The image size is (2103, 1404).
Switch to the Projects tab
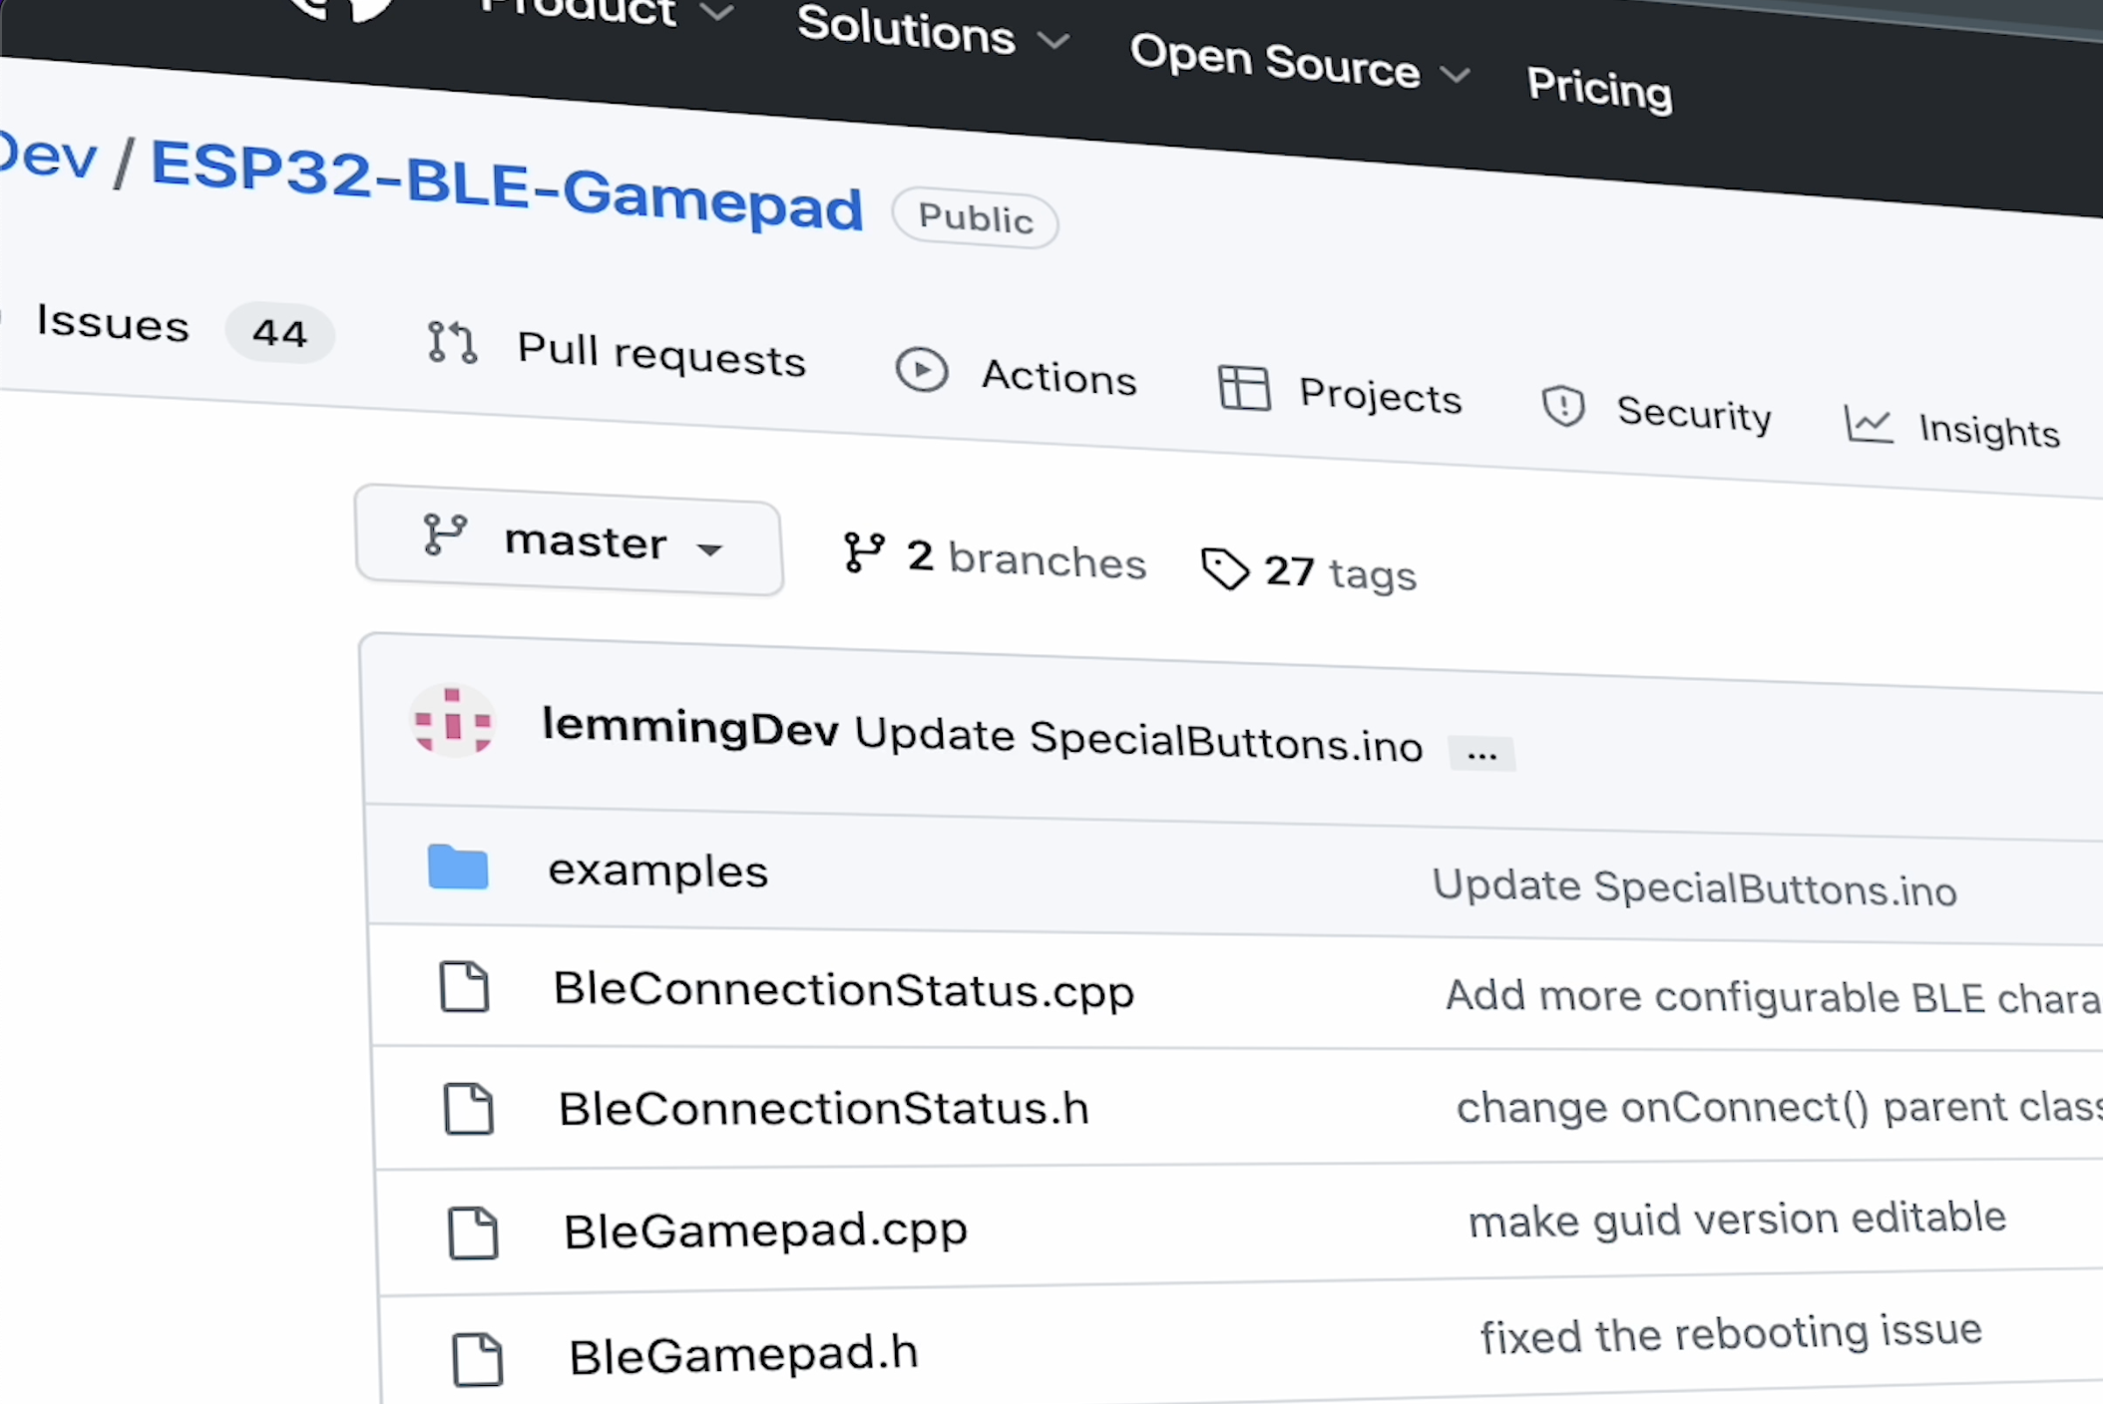coord(1380,396)
